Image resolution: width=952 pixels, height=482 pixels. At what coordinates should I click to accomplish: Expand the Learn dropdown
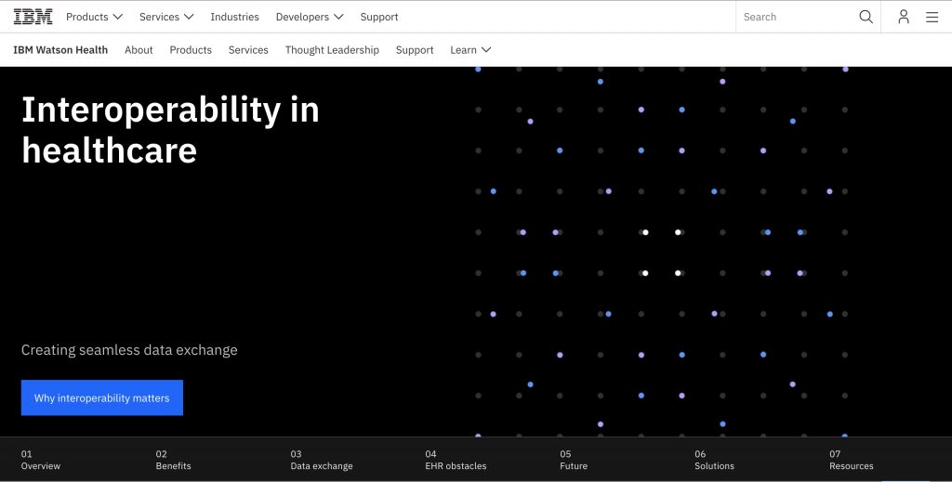pos(470,50)
